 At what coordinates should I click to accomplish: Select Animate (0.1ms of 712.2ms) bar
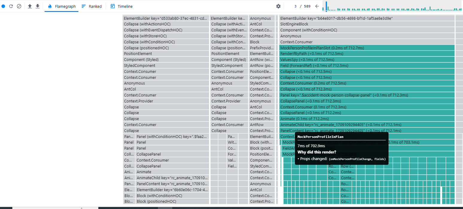tap(367, 119)
